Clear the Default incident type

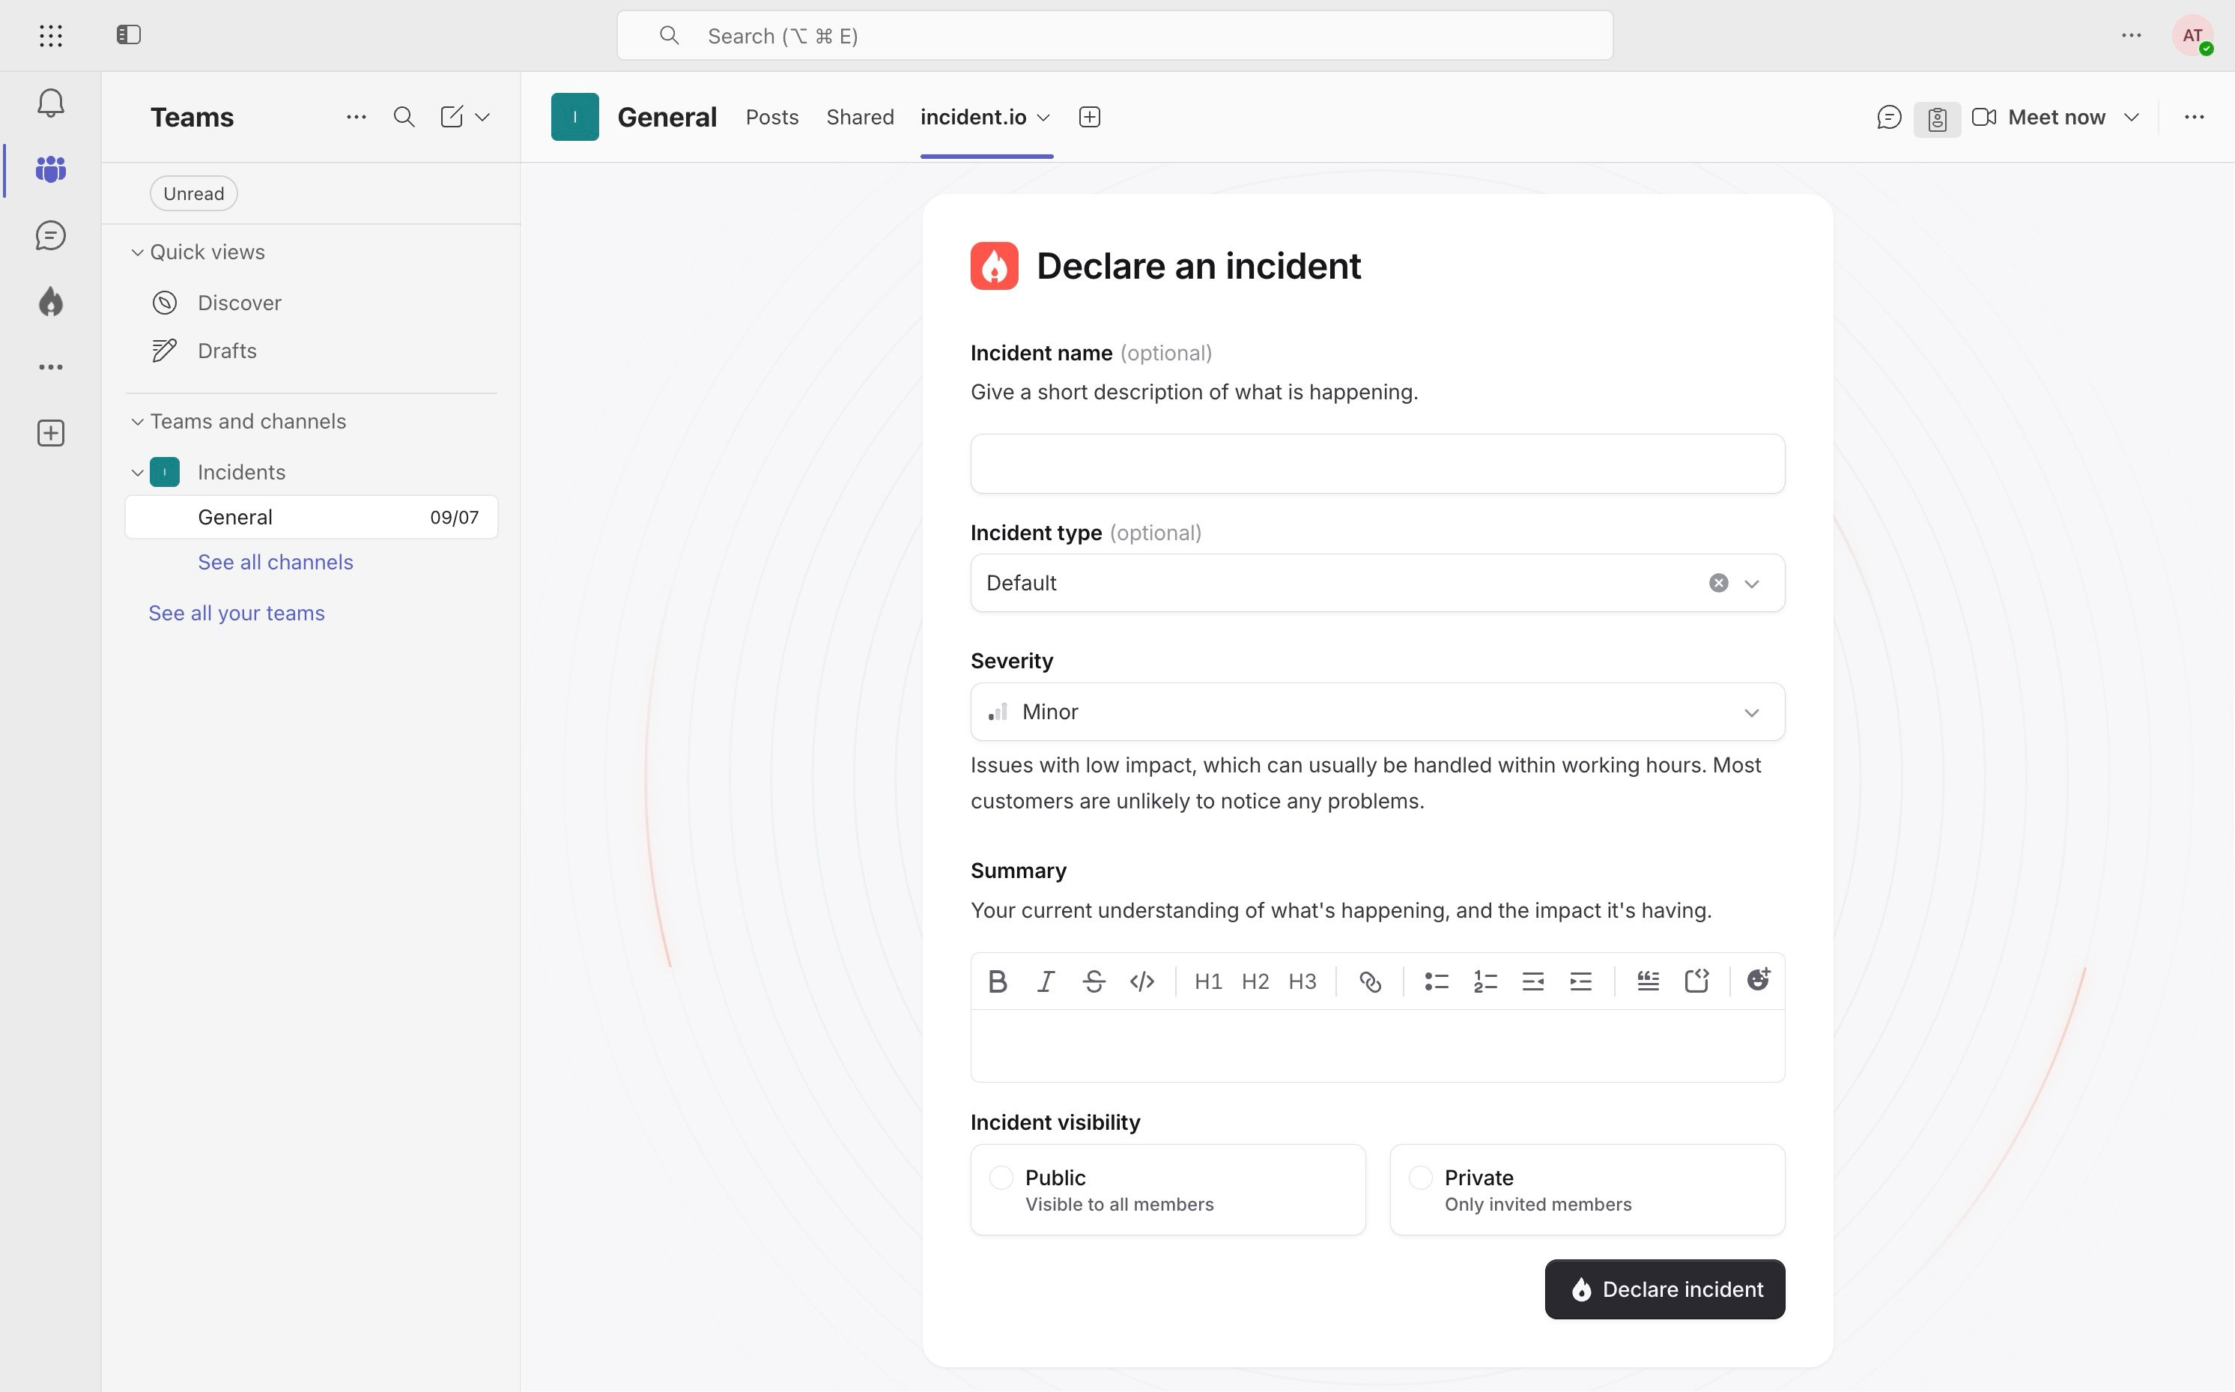point(1718,583)
